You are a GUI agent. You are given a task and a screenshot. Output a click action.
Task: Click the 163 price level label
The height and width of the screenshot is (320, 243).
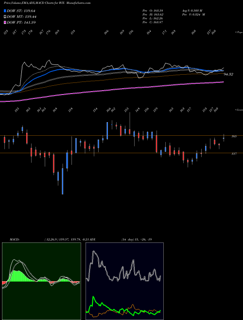234,136
